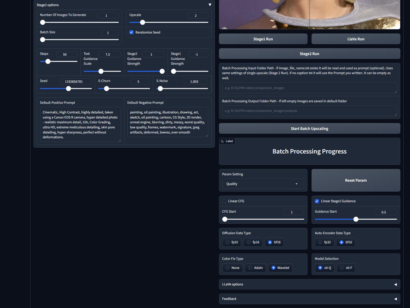Viewport: 410px width, 308px height.
Task: Choose AdaIn as Color-Fix Type
Action: click(251, 268)
